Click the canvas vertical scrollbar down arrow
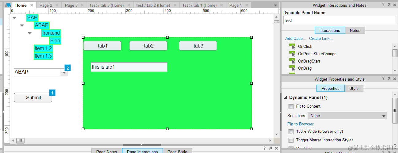This screenshot has height=153, width=399. pyautogui.click(x=277, y=134)
